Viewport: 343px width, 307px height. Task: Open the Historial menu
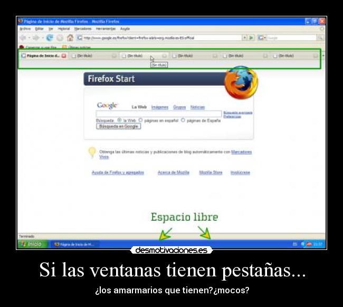pos(64,29)
